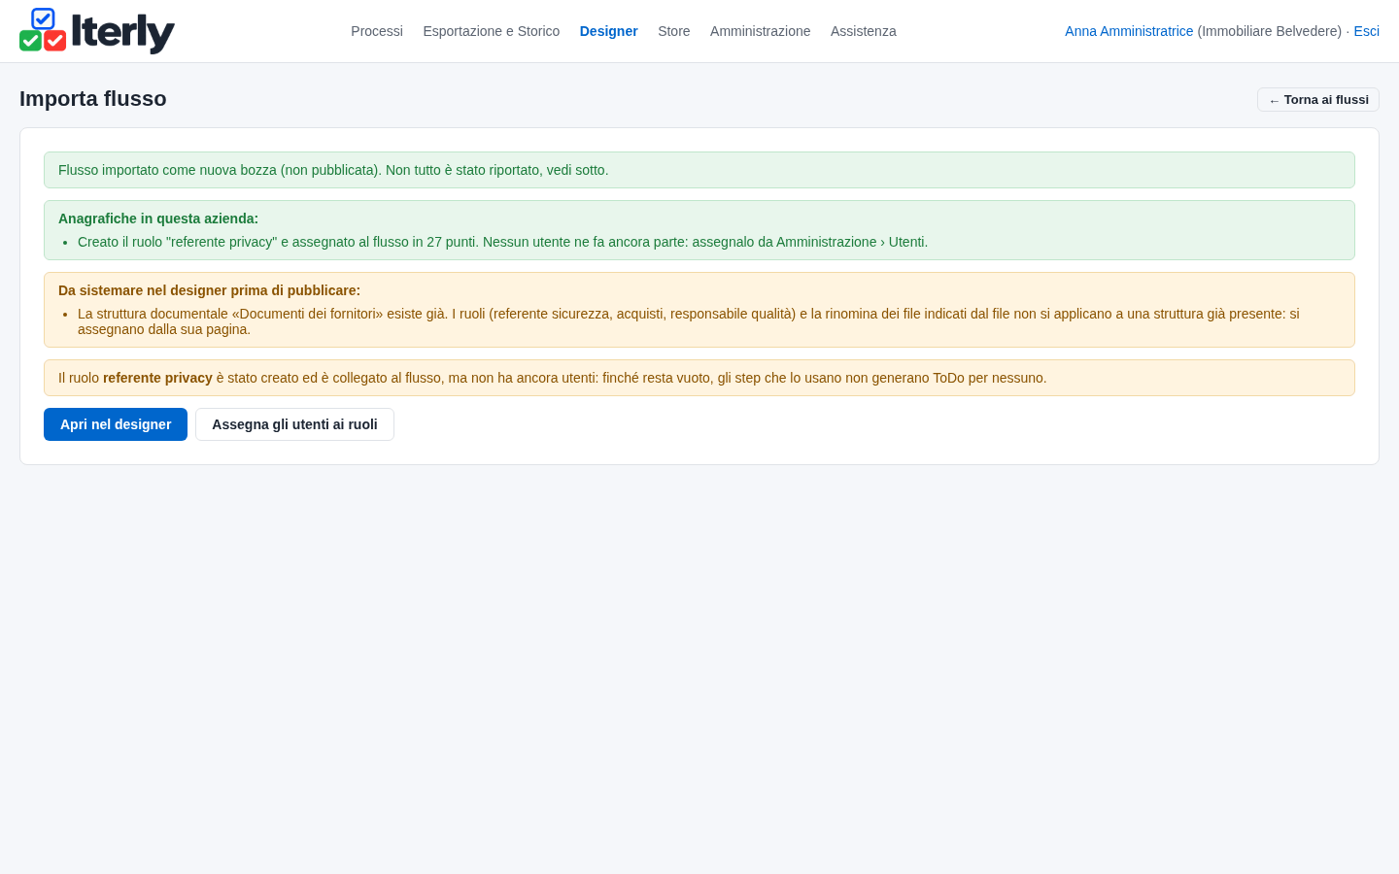Click the Iterly wordmark logo
Screen dimensions: 1399x874
click(x=123, y=33)
